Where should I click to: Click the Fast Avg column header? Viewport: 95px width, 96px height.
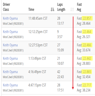pos(79,7)
